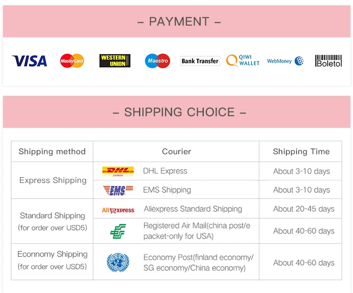Click the VISA payment logo
The image size is (353, 293).
point(30,61)
